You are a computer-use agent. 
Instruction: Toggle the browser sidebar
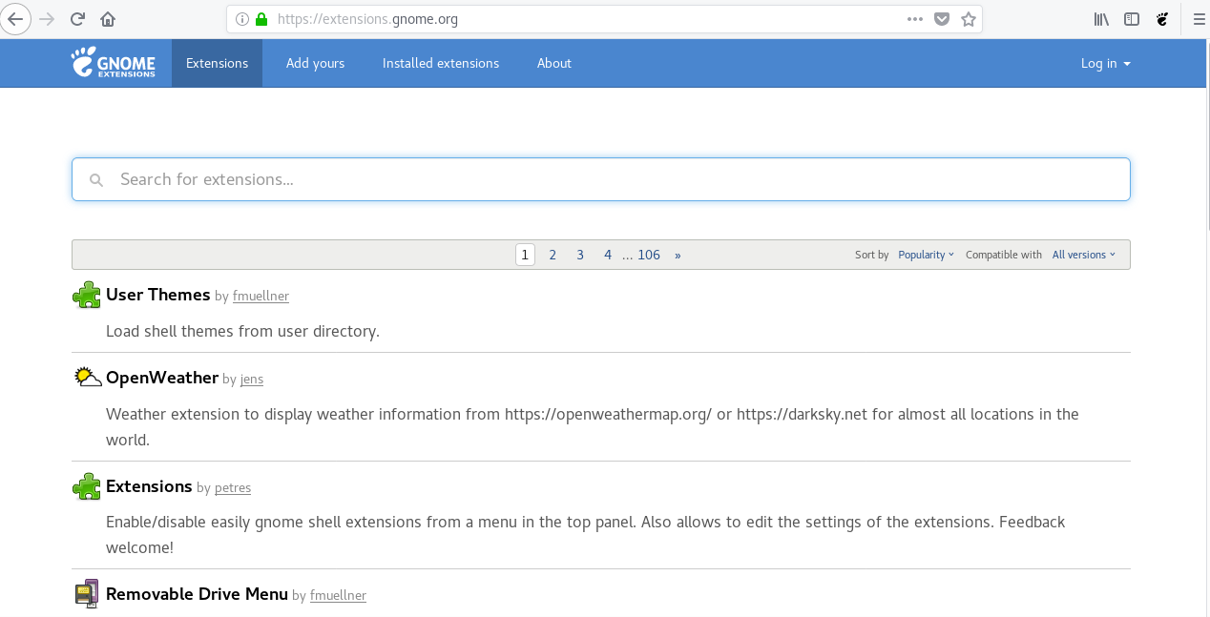[x=1132, y=19]
